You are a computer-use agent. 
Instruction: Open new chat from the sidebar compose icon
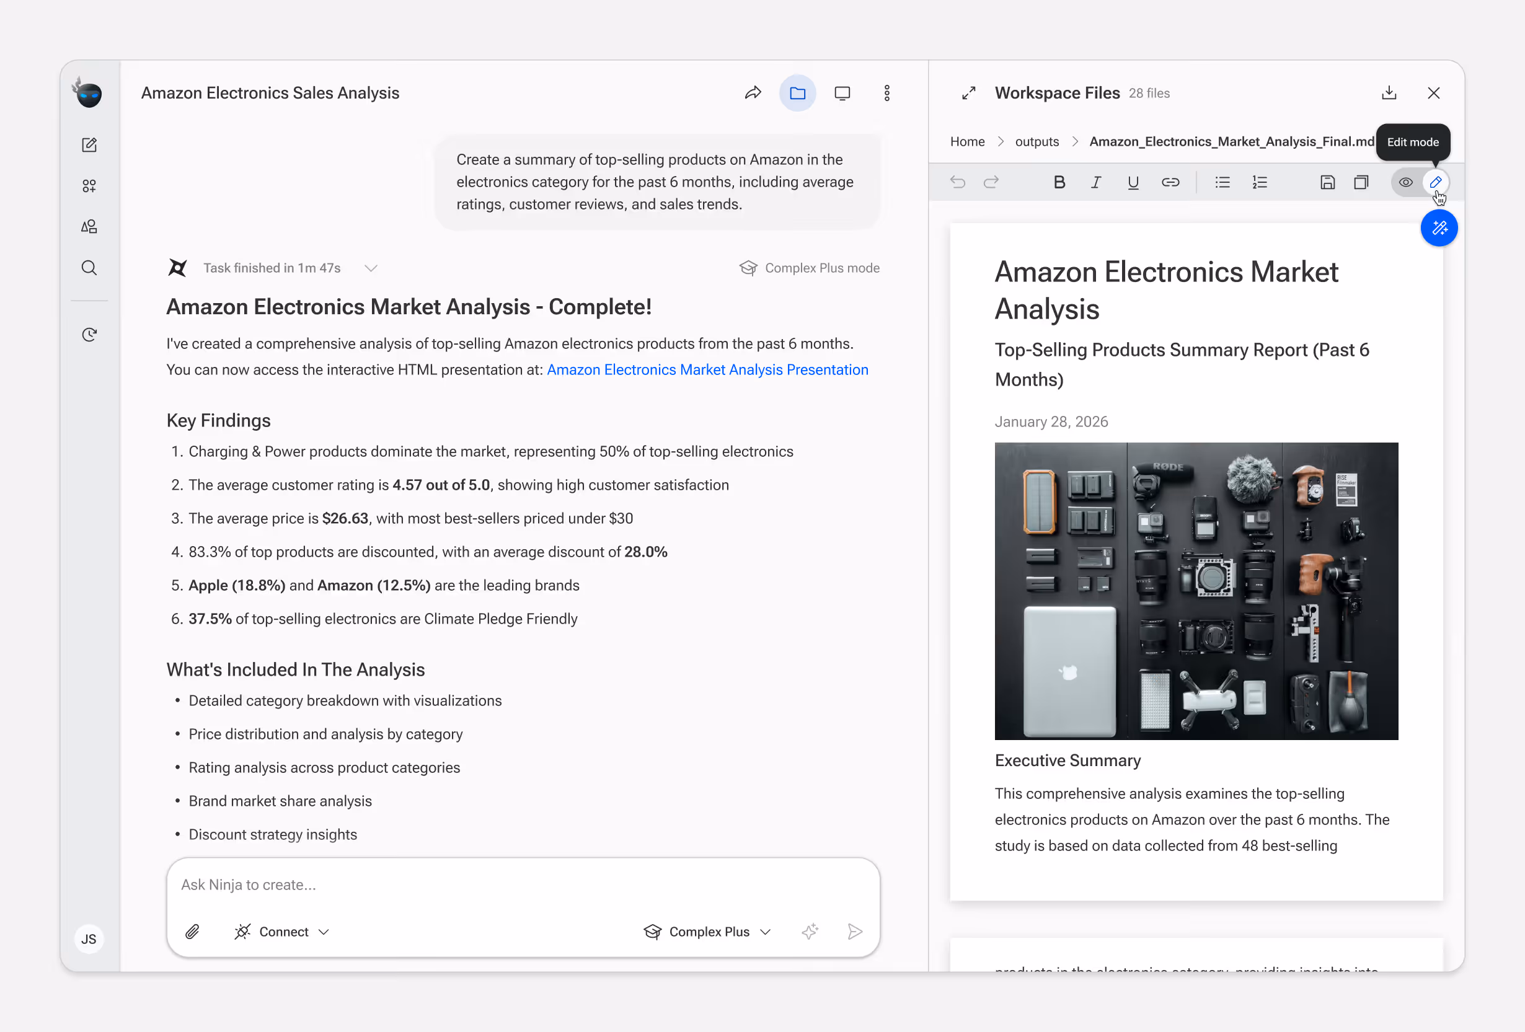(x=89, y=145)
